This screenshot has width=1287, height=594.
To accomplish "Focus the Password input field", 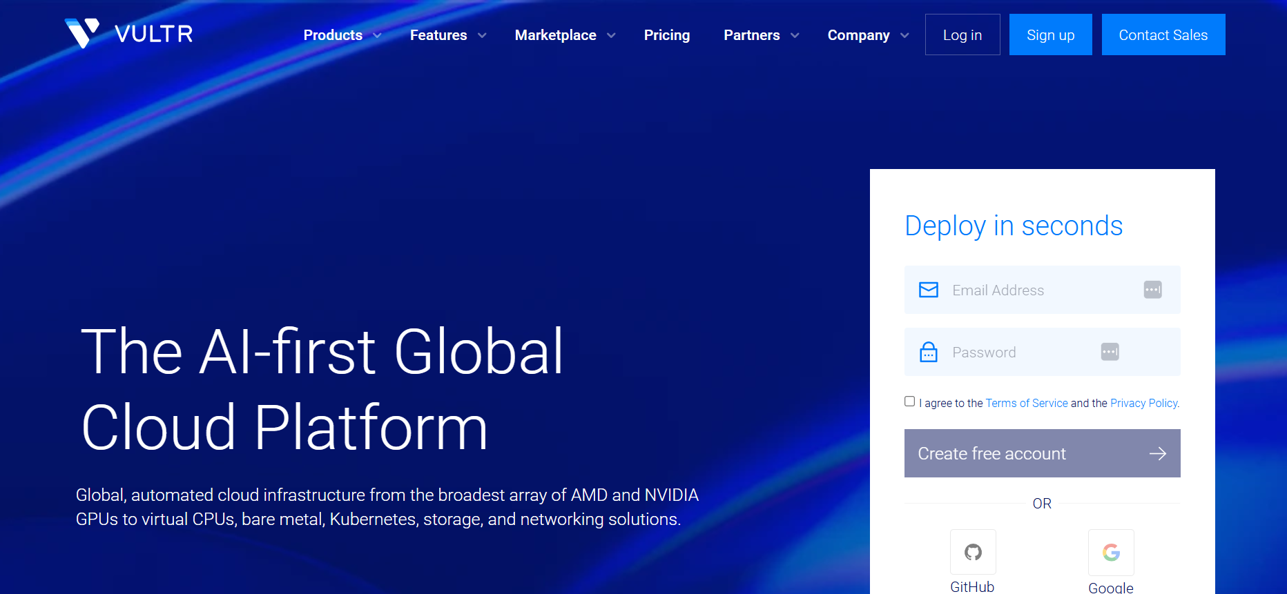I will pos(1043,352).
